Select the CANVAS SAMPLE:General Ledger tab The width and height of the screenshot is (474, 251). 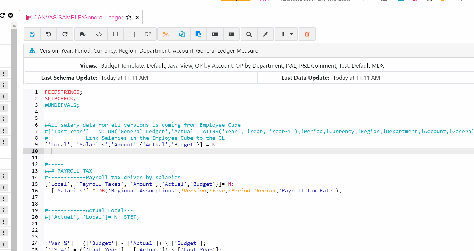pos(78,17)
